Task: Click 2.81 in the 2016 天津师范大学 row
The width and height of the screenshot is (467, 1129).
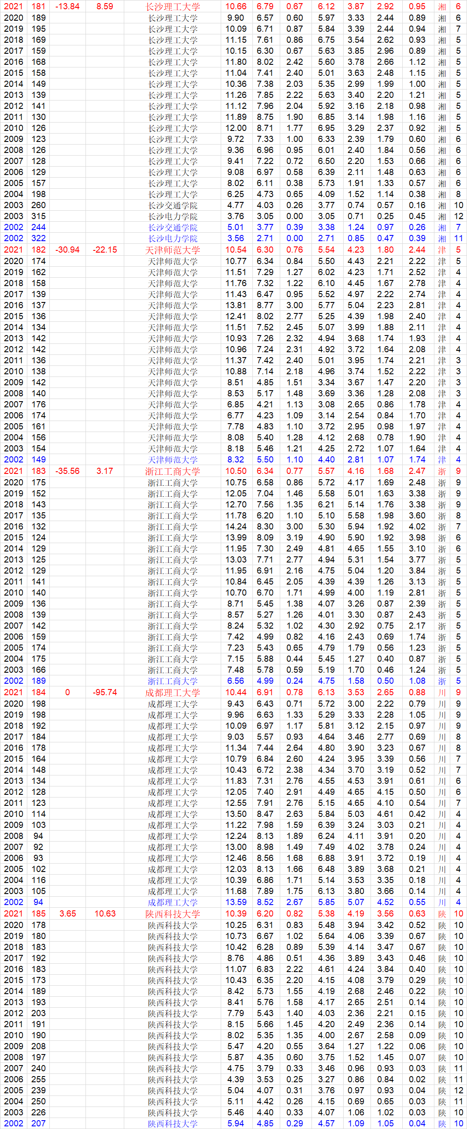Action: (417, 306)
